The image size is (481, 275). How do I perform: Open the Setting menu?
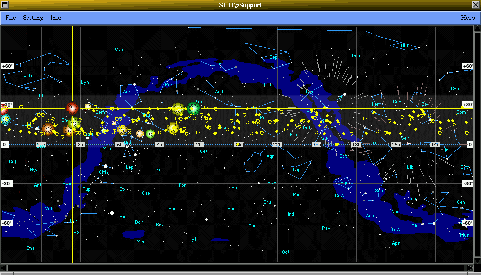click(33, 18)
